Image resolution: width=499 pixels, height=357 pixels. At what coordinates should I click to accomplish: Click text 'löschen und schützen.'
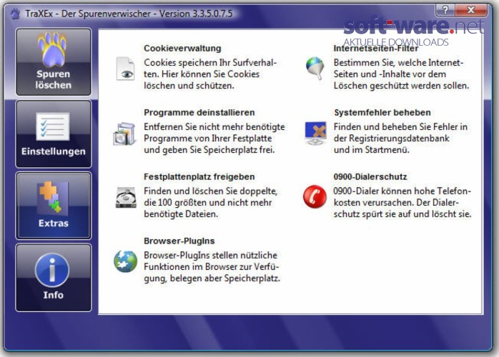tap(189, 86)
